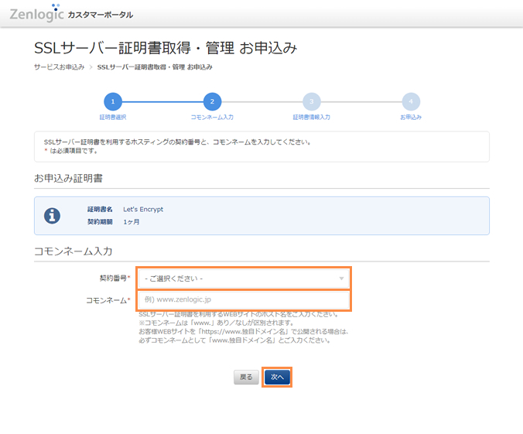Click the 証明書名 label
This screenshot has height=434, width=523.
[100, 209]
